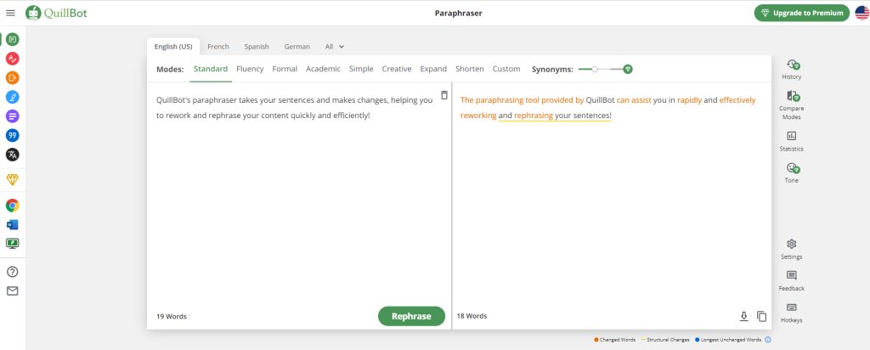Click the Premium diamond sidebar icon
Image resolution: width=870 pixels, height=350 pixels.
[12, 180]
